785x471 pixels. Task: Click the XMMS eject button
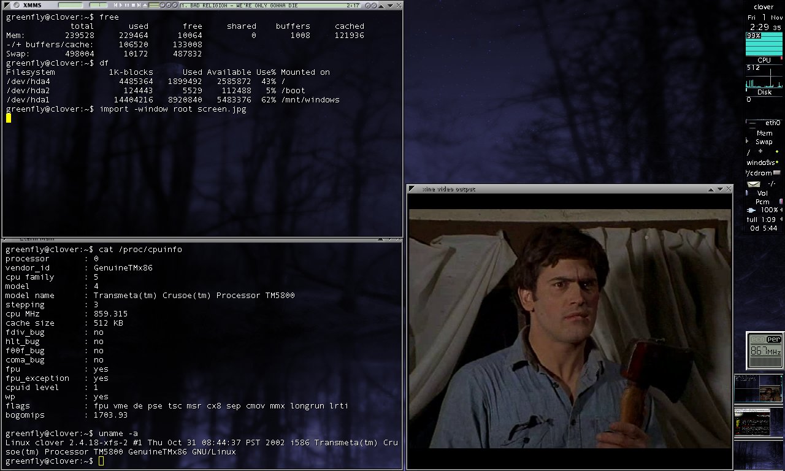[x=145, y=5]
